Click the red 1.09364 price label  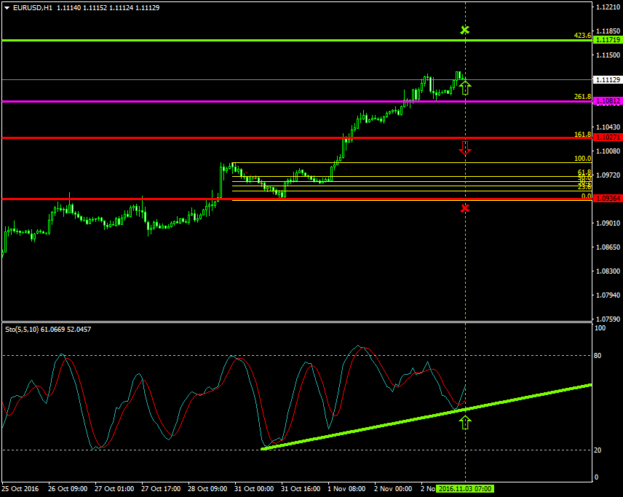point(608,199)
